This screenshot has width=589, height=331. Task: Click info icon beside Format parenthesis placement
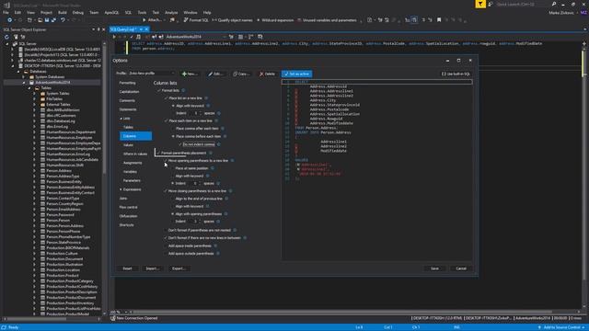tap(211, 154)
